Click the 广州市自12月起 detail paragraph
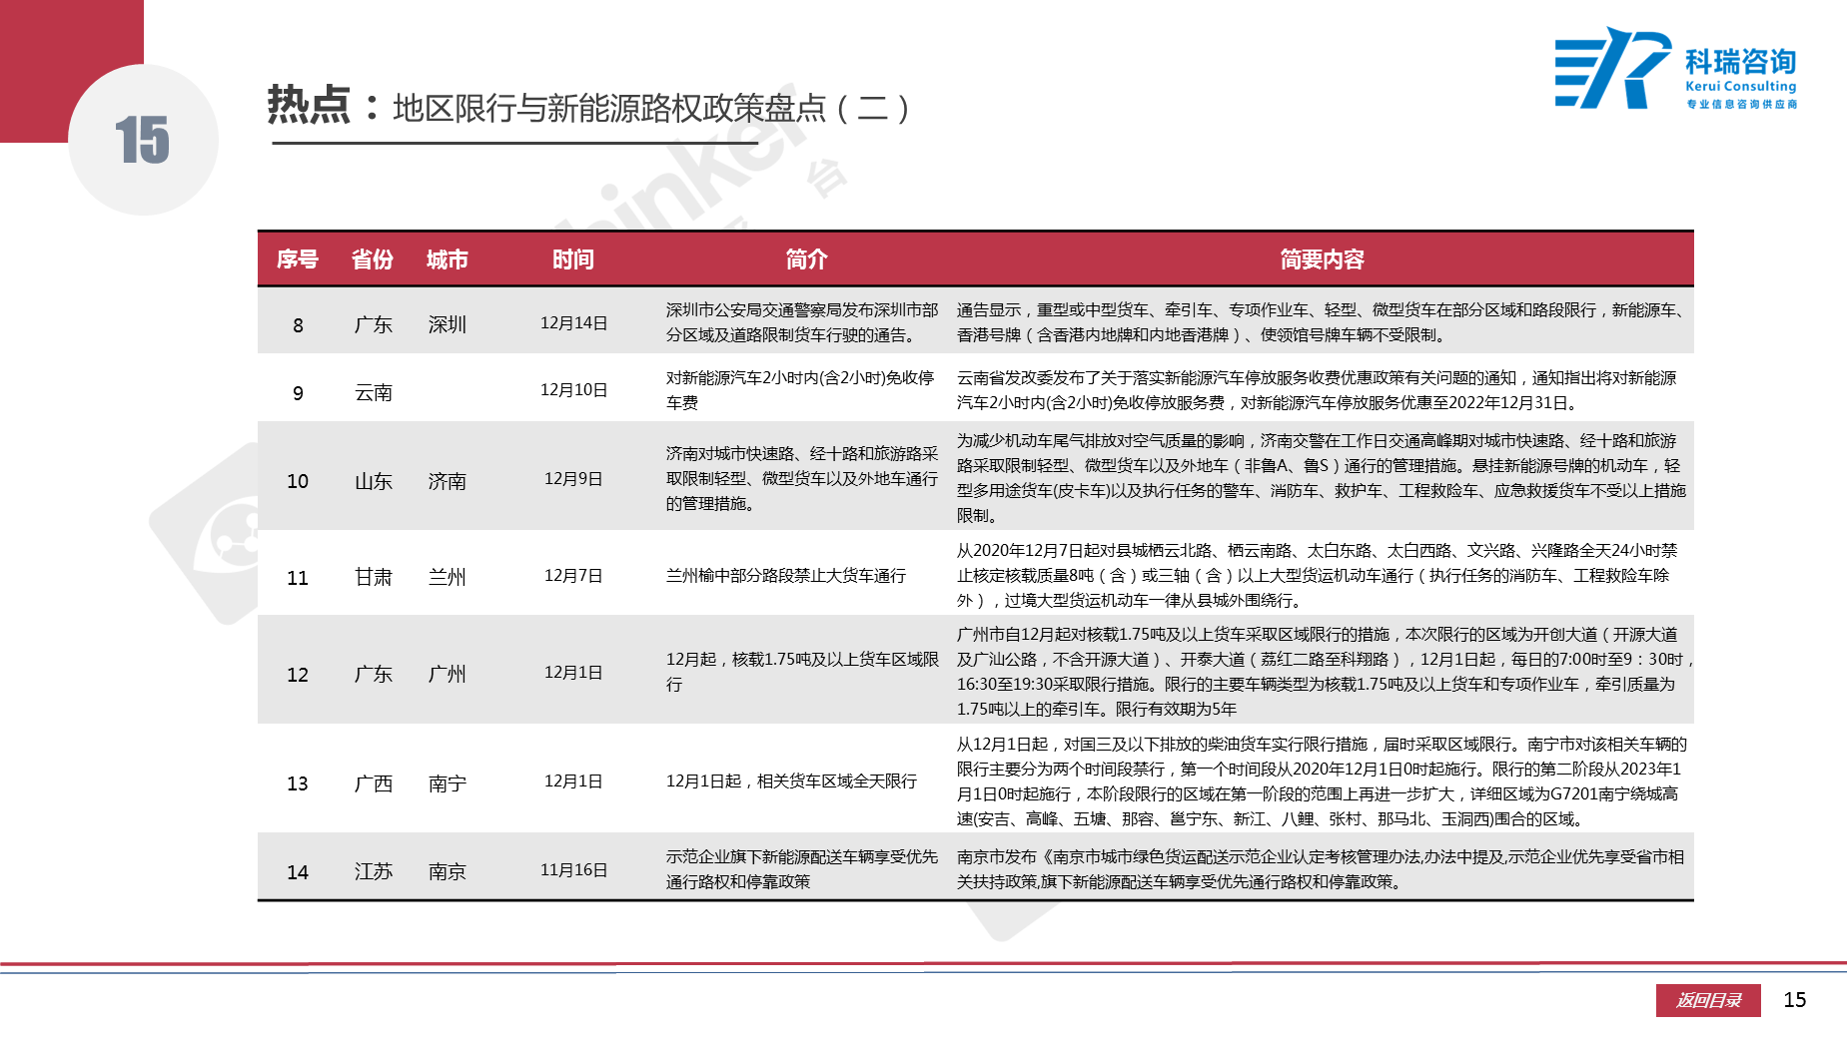Image resolution: width=1847 pixels, height=1038 pixels. [x=1325, y=672]
